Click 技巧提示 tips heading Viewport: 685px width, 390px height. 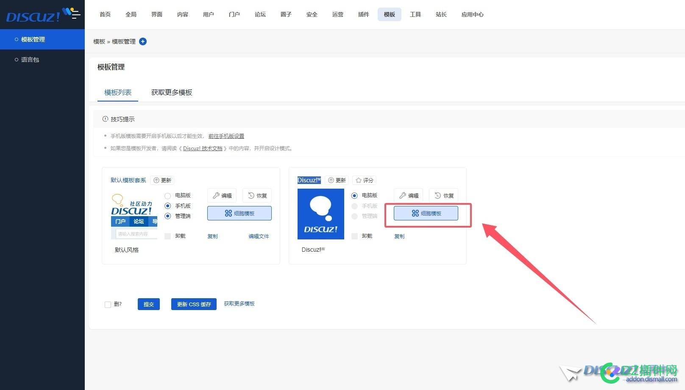(123, 119)
